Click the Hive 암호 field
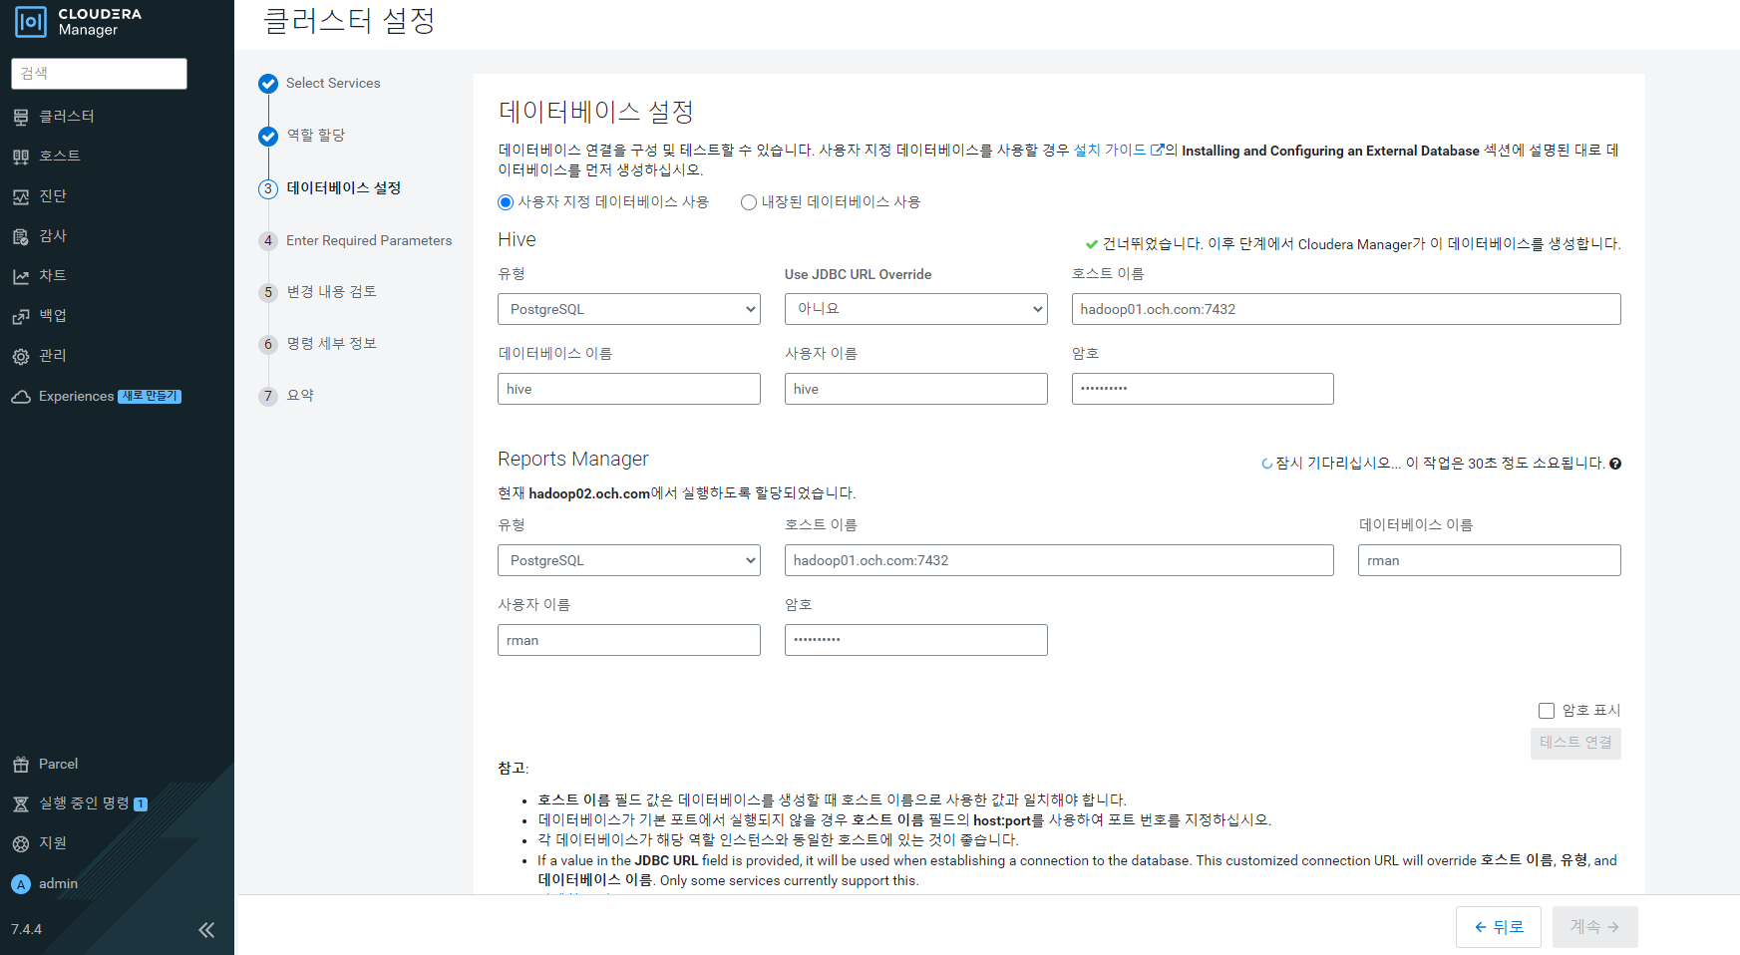The height and width of the screenshot is (955, 1740). point(1203,389)
